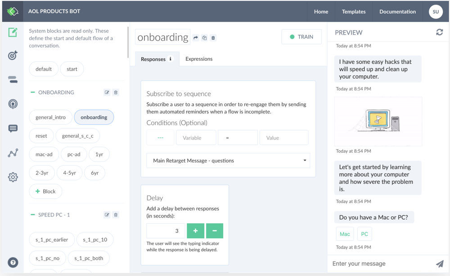The height and width of the screenshot is (276, 450).
Task: Switch to the Responses tab
Action: coord(157,59)
